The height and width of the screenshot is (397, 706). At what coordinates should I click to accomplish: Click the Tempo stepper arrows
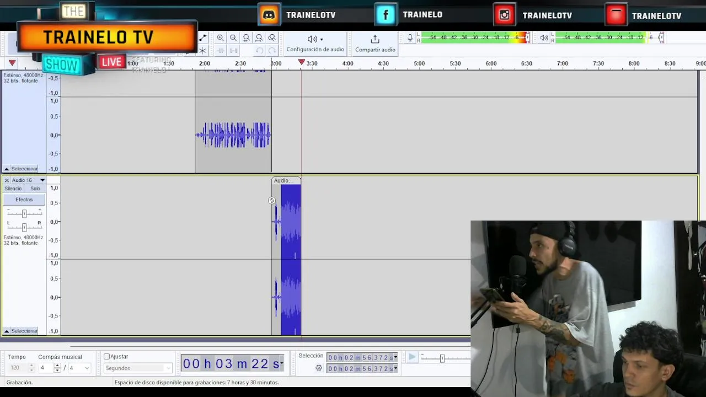(31, 368)
